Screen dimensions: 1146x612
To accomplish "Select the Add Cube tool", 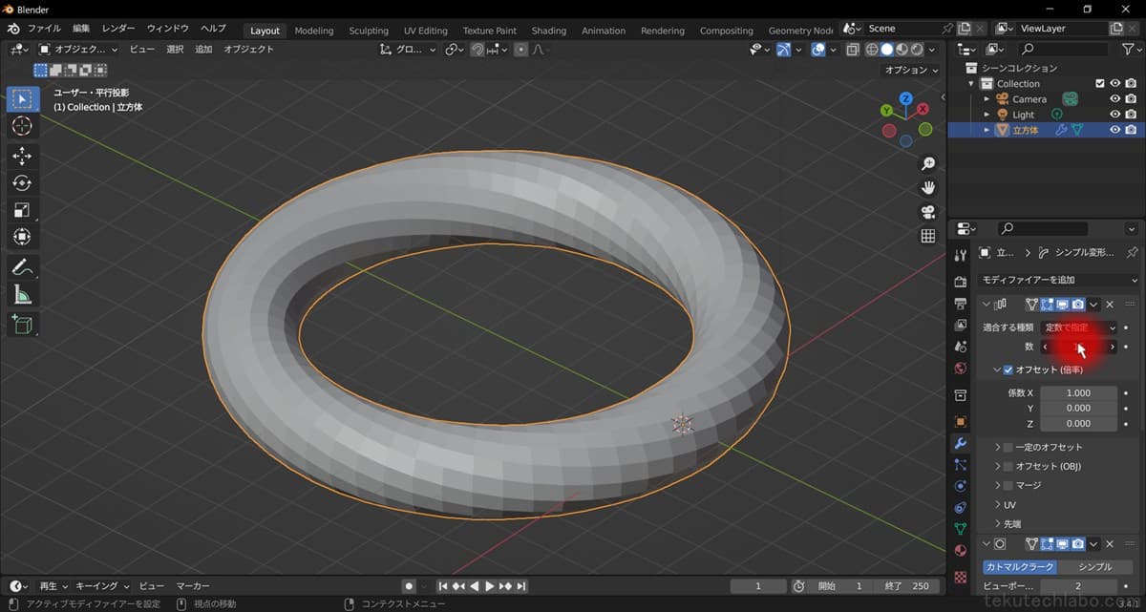I will click(23, 325).
